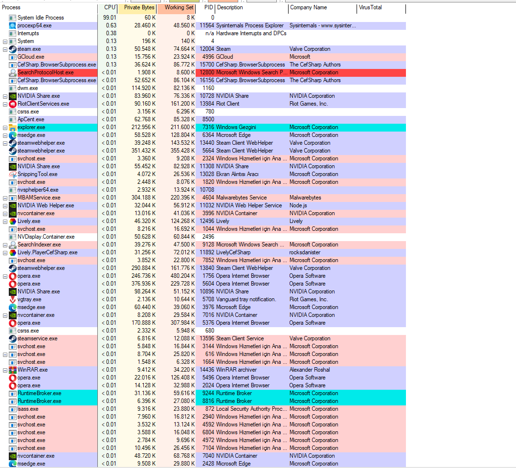Sort by the PID column header
Viewport: 516px width, 468px height.
(206, 7)
